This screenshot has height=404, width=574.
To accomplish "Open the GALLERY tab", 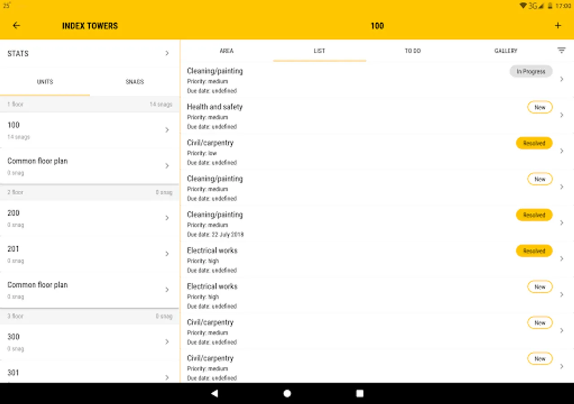I will (x=506, y=51).
